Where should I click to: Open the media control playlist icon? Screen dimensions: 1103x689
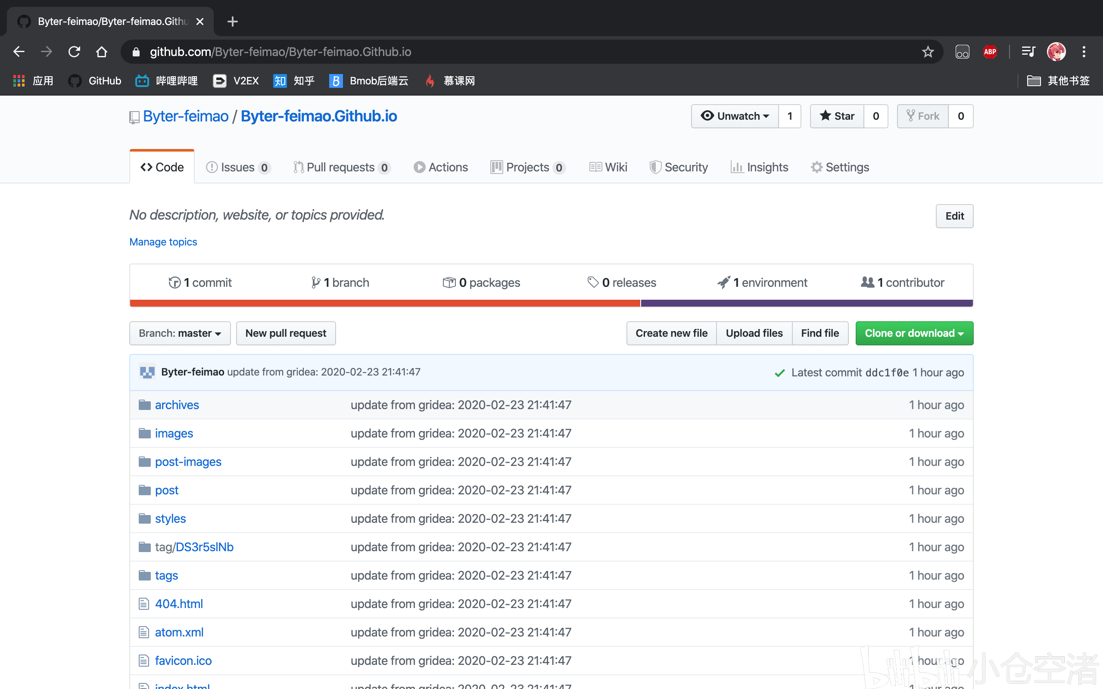(x=1028, y=52)
